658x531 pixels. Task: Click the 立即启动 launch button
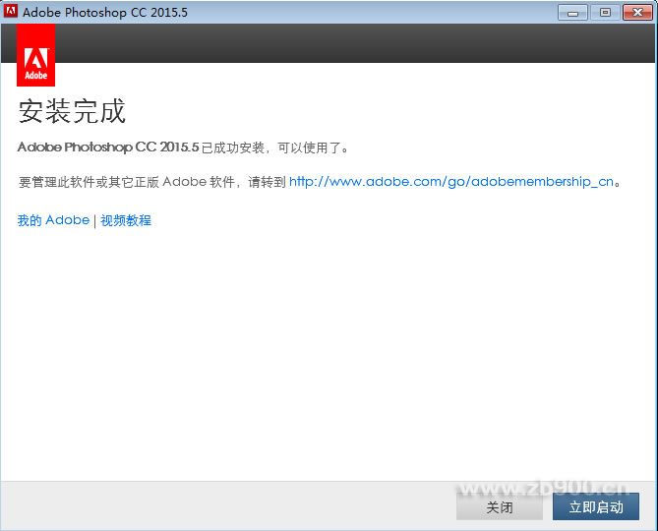click(x=595, y=506)
